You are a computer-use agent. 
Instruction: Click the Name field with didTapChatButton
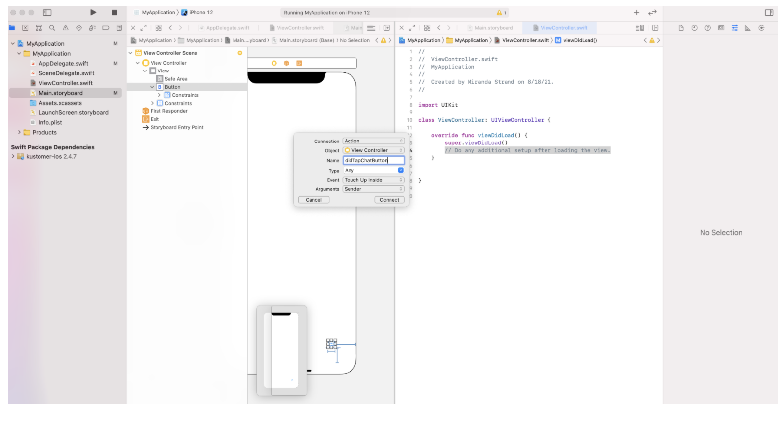point(374,160)
